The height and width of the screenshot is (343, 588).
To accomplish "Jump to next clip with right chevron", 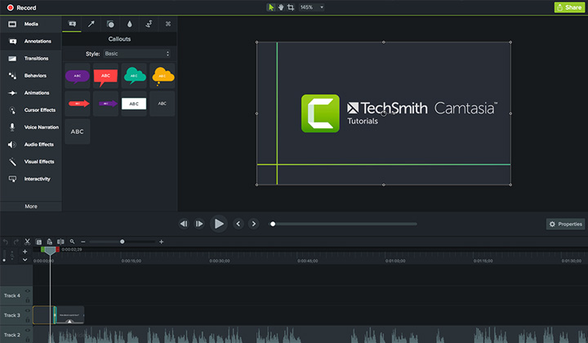I will coord(254,224).
